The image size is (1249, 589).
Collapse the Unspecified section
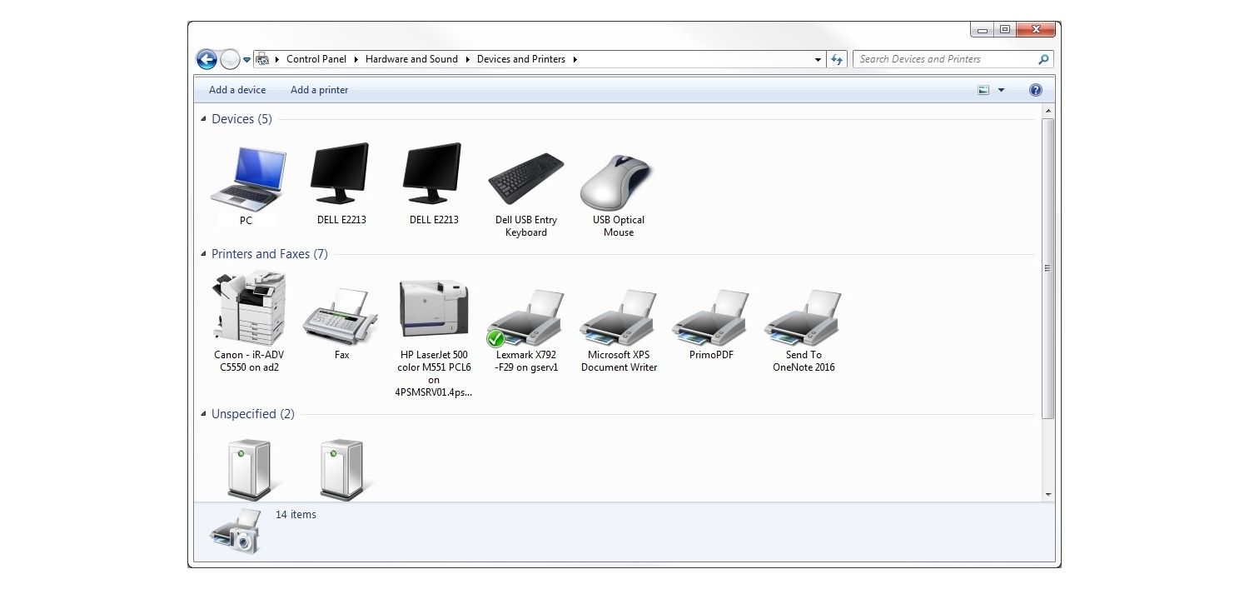point(203,413)
